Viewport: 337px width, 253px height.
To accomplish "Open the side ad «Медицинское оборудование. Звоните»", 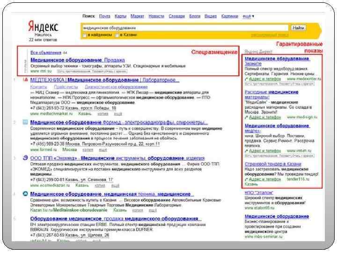I will [x=277, y=61].
